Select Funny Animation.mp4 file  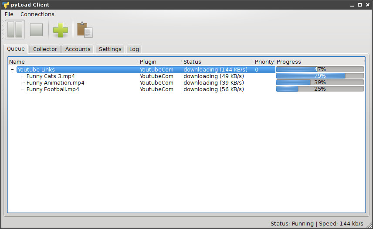tap(55, 82)
